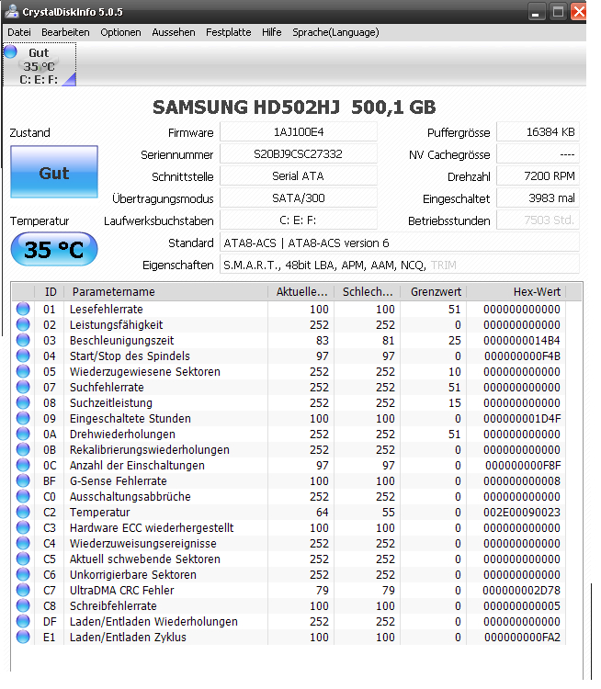Click the big blue Gut health button
The width and height of the screenshot is (601, 689).
pyautogui.click(x=54, y=172)
